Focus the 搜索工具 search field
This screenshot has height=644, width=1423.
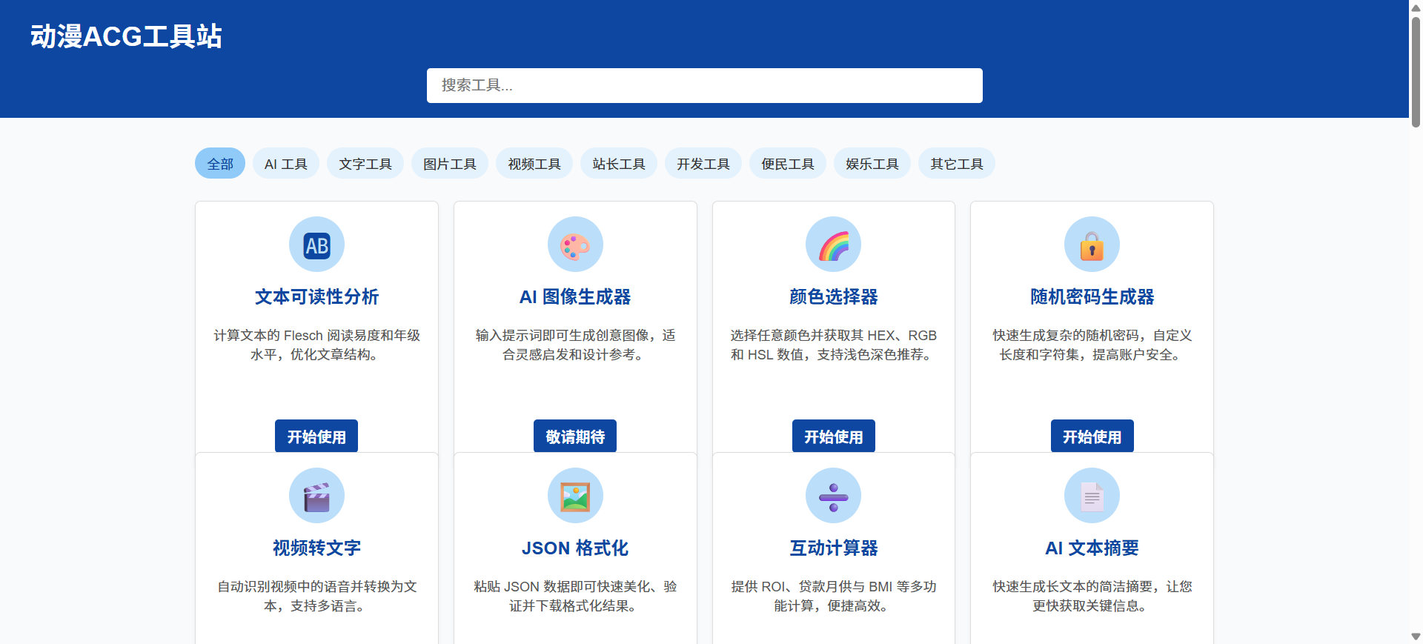(x=704, y=85)
